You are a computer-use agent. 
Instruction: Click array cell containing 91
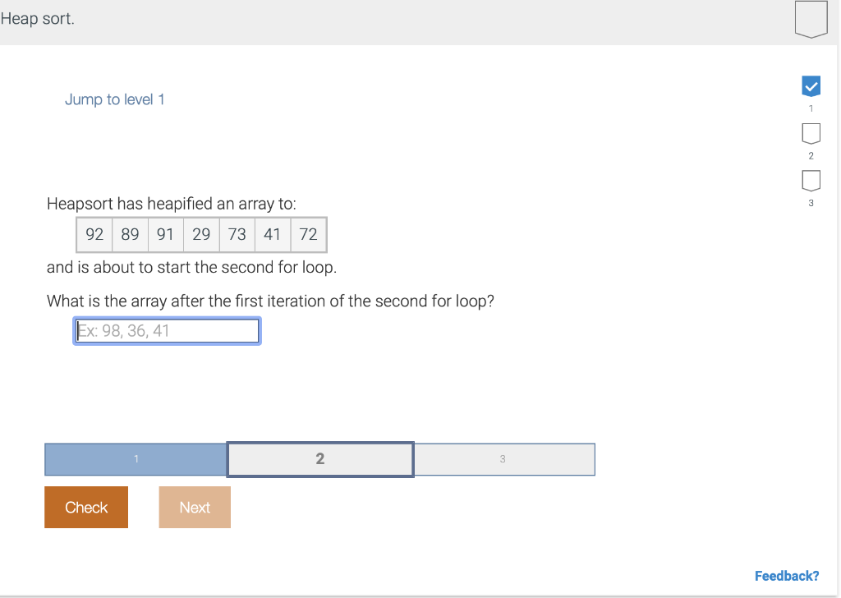point(165,234)
